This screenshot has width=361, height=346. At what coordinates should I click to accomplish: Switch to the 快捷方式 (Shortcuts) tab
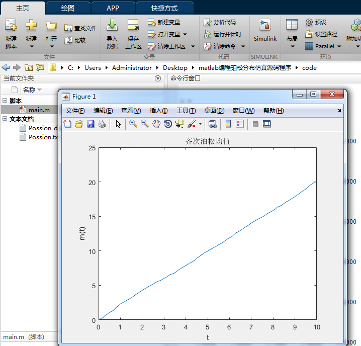click(x=164, y=8)
